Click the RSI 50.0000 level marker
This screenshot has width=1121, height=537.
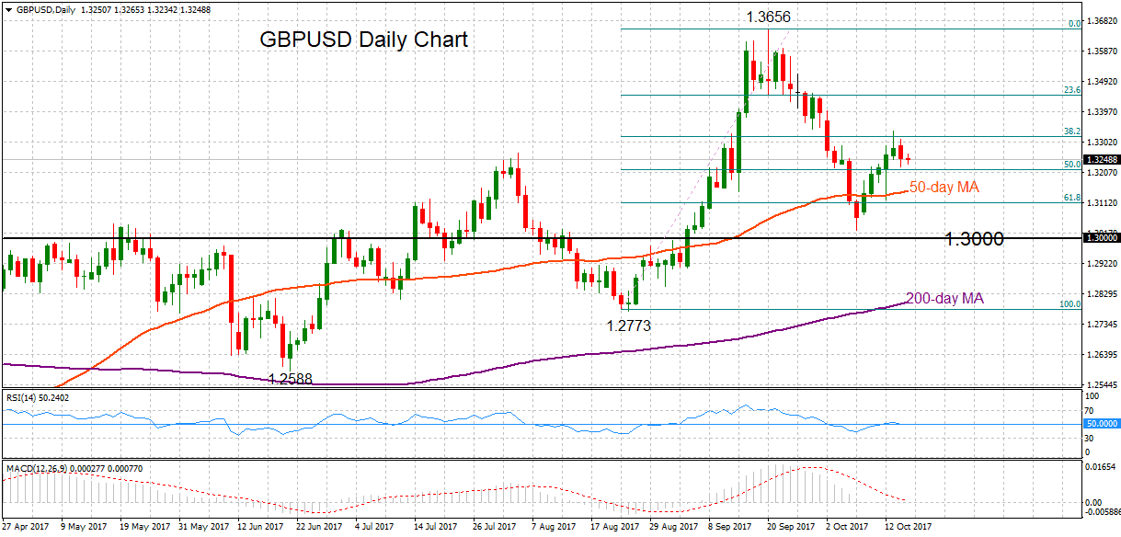1103,424
